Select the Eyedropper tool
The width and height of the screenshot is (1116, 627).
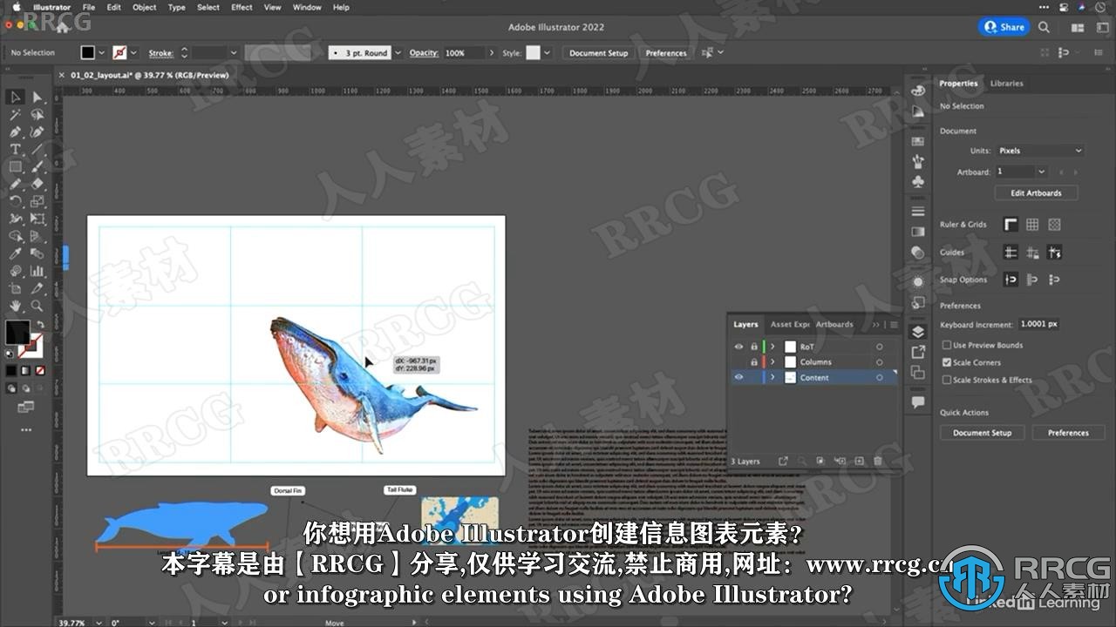pyautogui.click(x=15, y=253)
